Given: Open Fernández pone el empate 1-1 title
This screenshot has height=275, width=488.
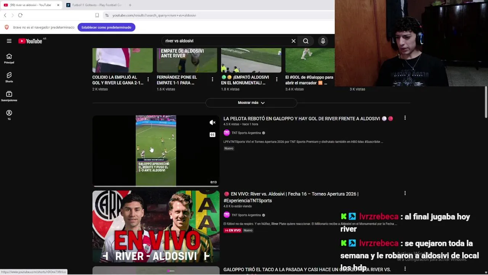Looking at the screenshot, I should tap(177, 80).
